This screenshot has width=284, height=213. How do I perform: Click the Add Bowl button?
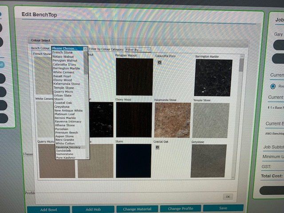coord(48,209)
